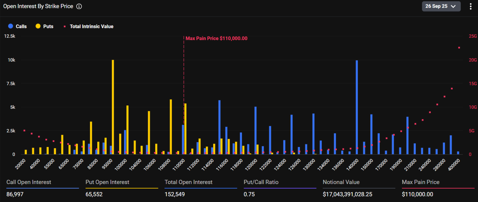The image size is (478, 202).
Task: Click the blue Calls legend circle
Action: point(11,26)
